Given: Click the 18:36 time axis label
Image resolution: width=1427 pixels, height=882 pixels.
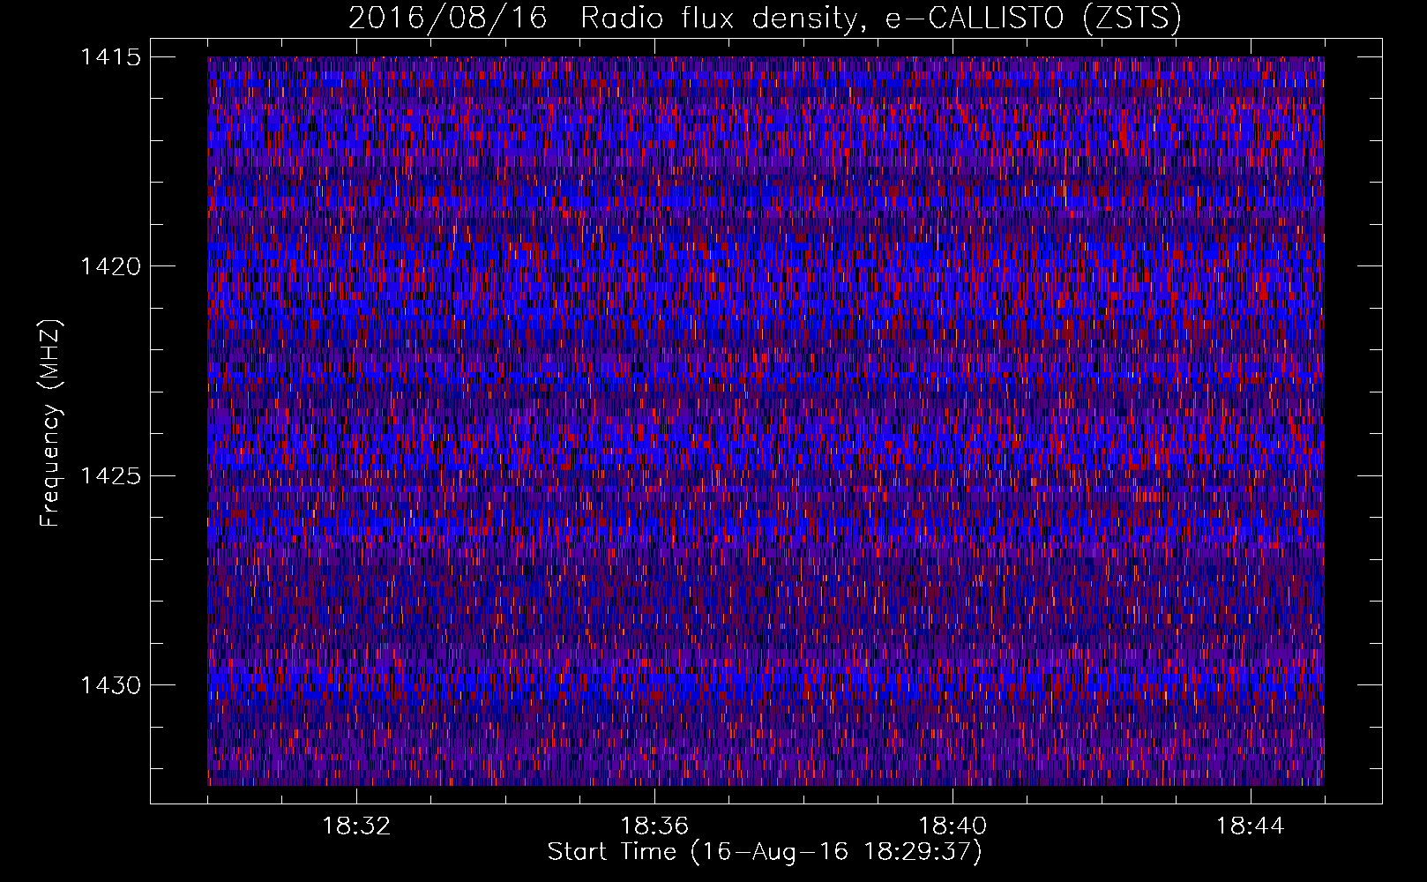Looking at the screenshot, I should click(x=654, y=826).
